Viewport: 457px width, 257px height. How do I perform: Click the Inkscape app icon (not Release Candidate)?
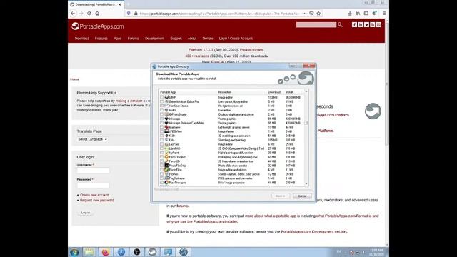click(x=166, y=119)
